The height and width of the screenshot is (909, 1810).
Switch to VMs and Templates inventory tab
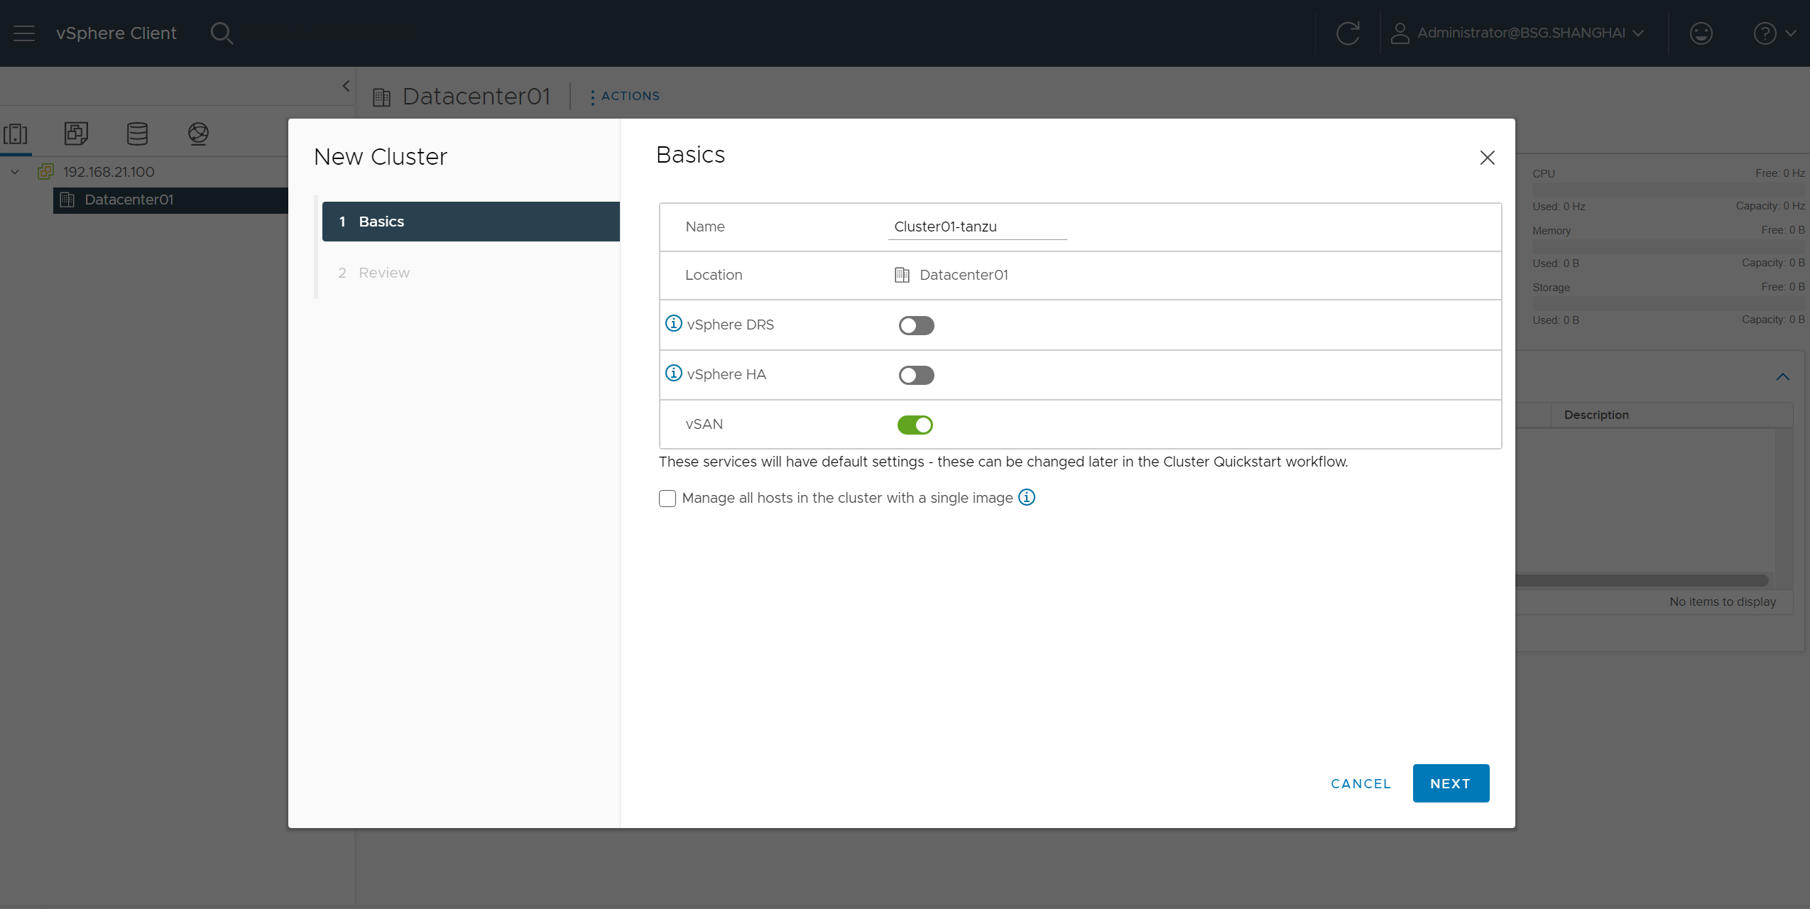[76, 134]
